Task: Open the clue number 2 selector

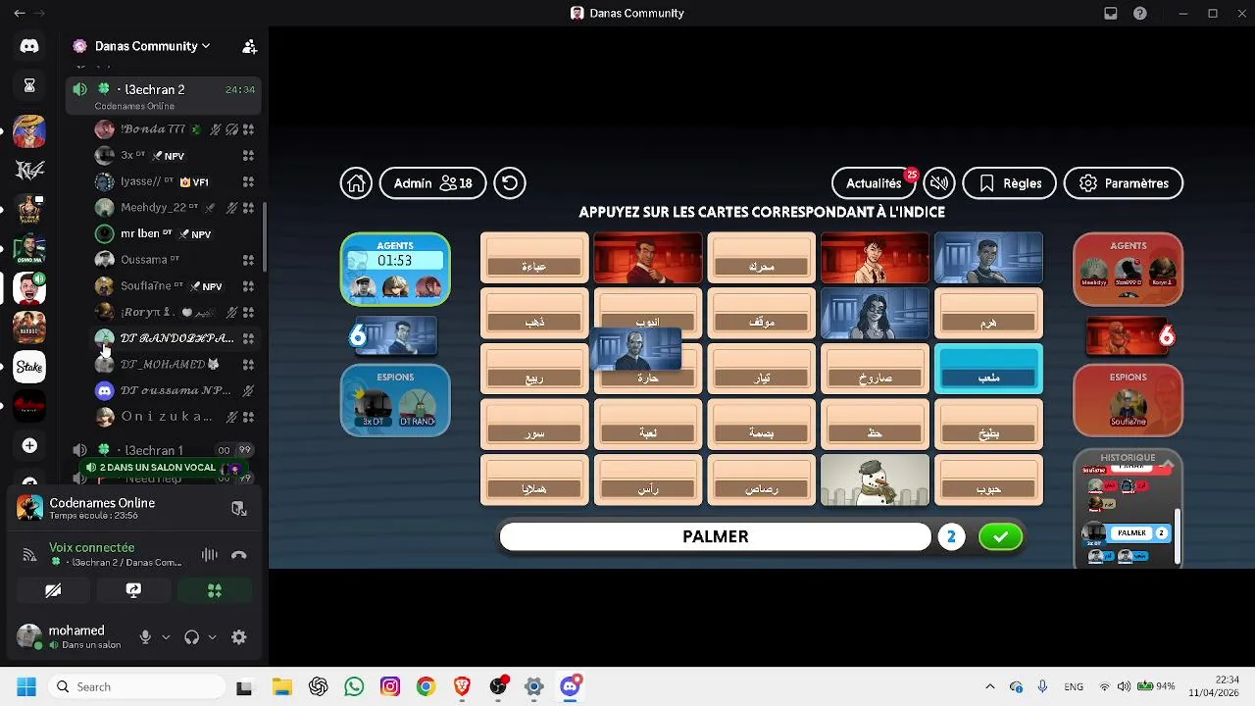Action: tap(951, 536)
